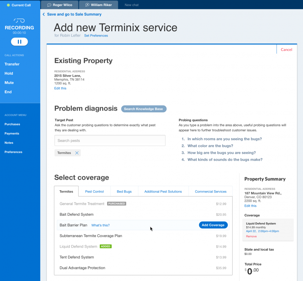Switch to Roger Wilco chat tab
303x281 pixels.
coord(60,5)
